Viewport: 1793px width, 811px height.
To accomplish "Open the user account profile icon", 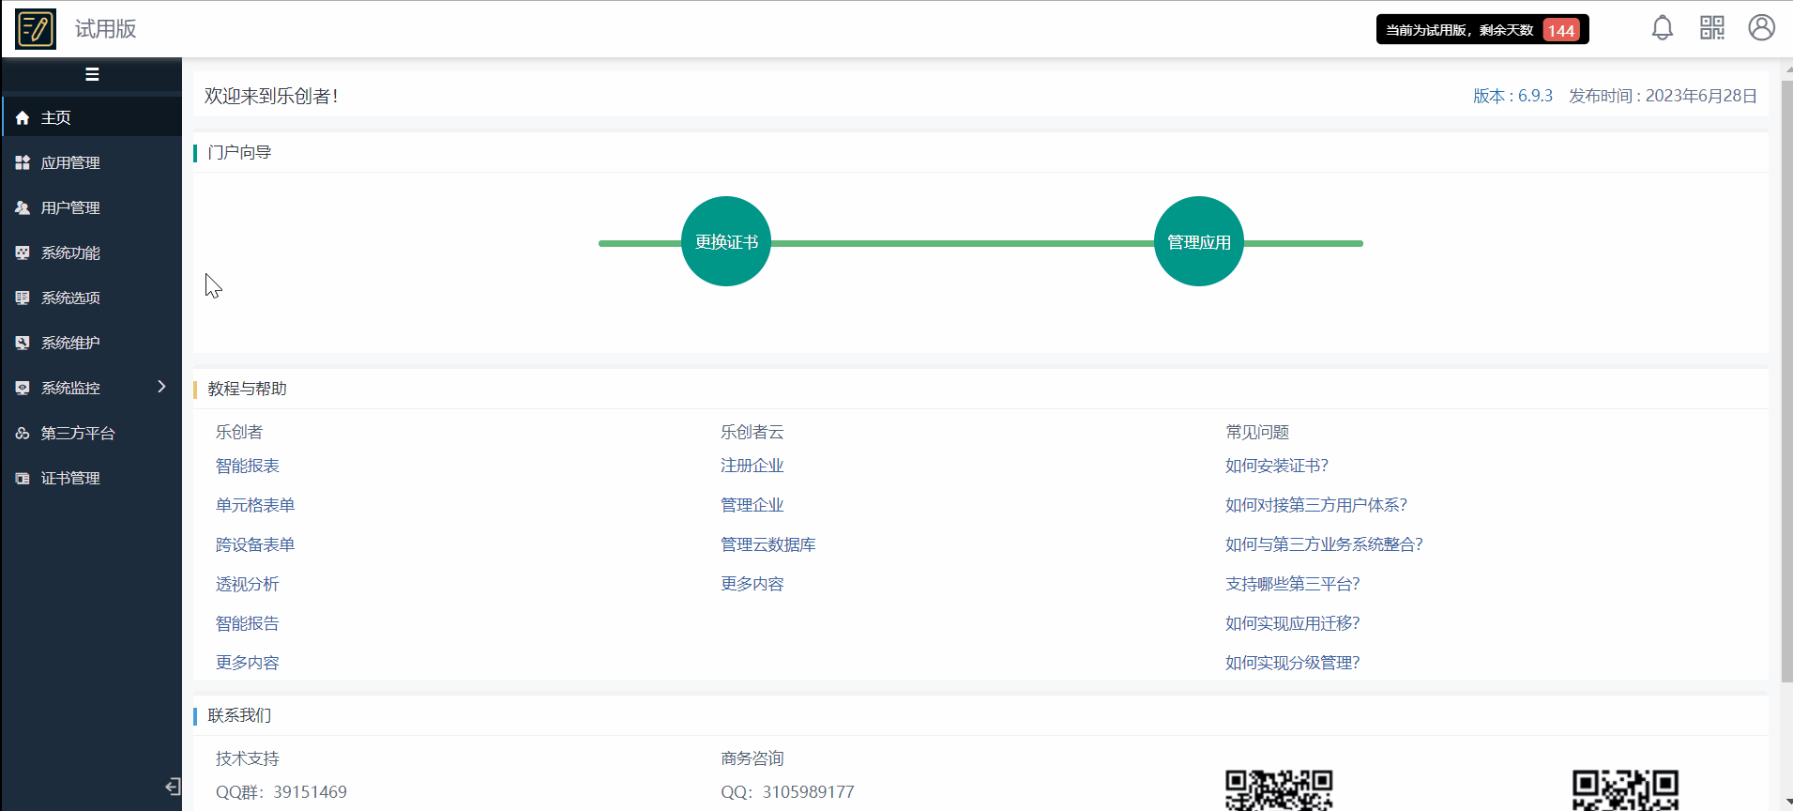I will tap(1761, 28).
